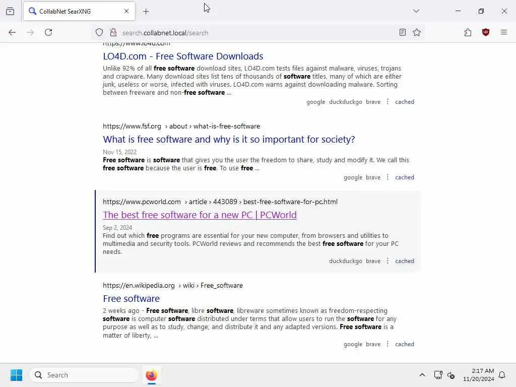Viewport: 516px width, 387px height.
Task: Click 'google' engine label on fsf.org result
Action: (353, 177)
